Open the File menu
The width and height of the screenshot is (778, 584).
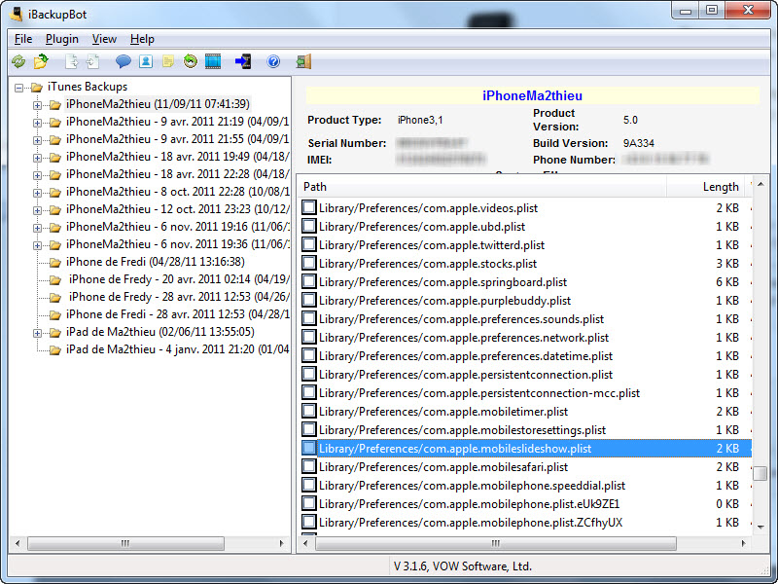pos(23,39)
